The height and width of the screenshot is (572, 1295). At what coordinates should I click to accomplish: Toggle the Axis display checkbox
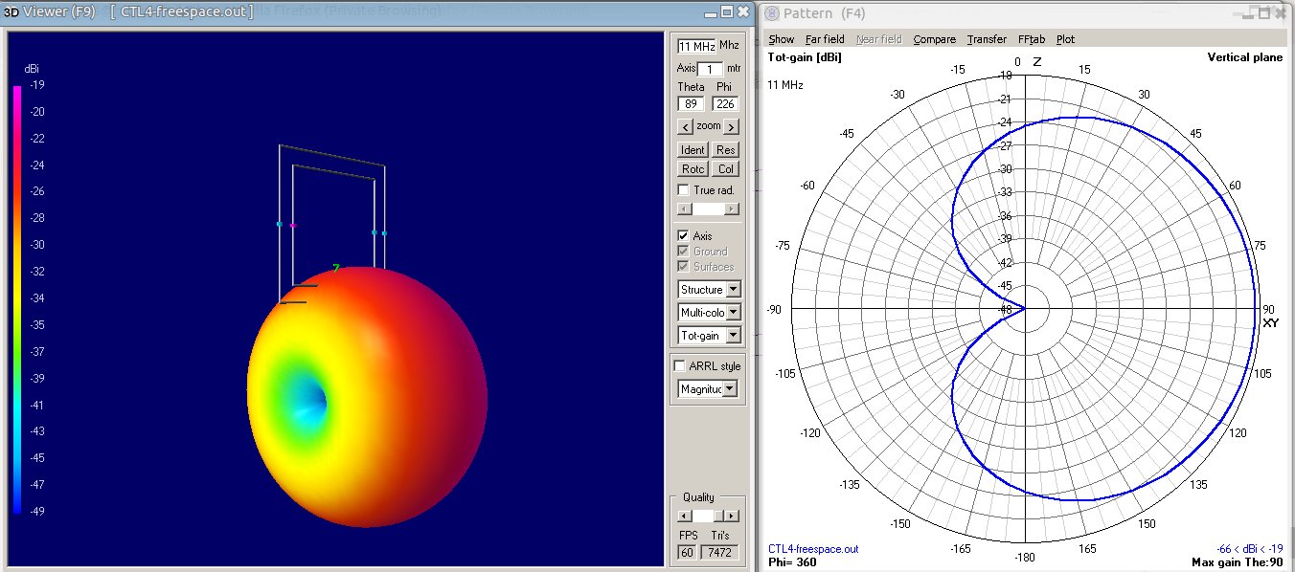point(682,235)
